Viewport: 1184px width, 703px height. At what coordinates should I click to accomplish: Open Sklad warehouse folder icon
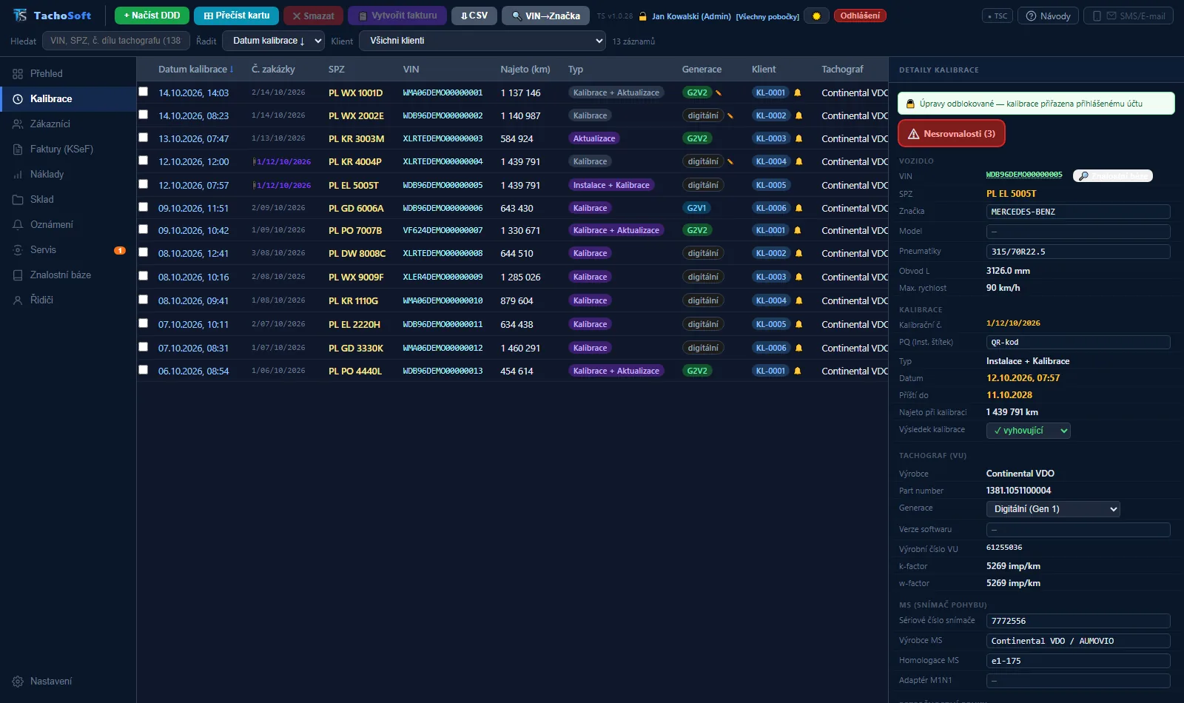click(x=18, y=200)
